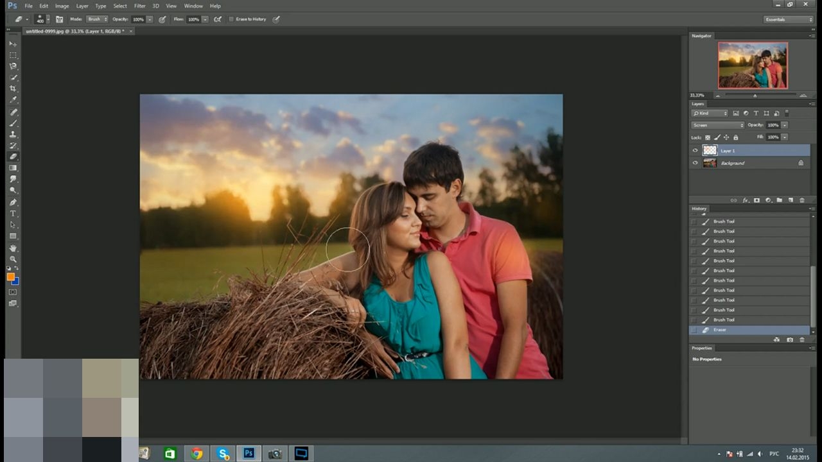Open the layer style fx menu
Viewport: 822px width, 462px height.
tap(745, 200)
